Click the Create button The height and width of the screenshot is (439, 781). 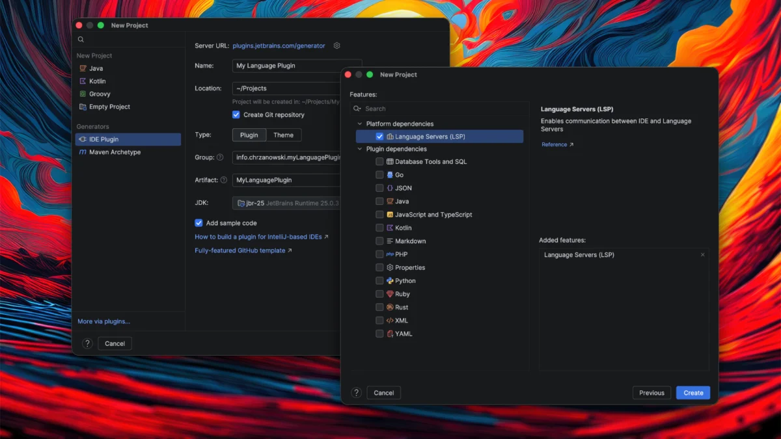point(693,393)
